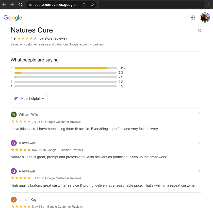This screenshot has width=213, height=208.
Task: Click the bookmark star in the address bar
Action: point(92,5)
